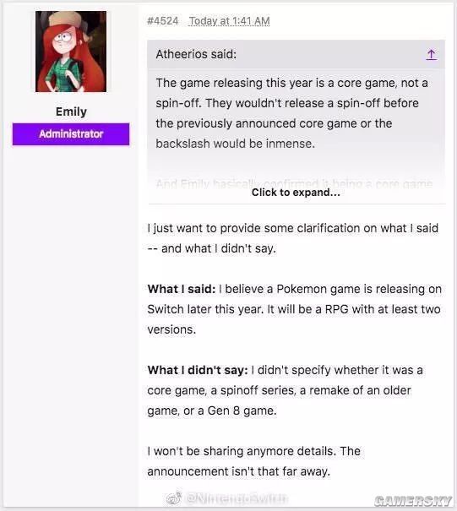The width and height of the screenshot is (457, 511).
Task: Click the bold What I didn't say label
Action: point(198,370)
